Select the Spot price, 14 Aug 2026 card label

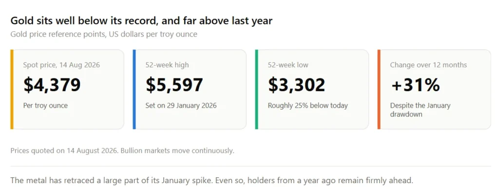pyautogui.click(x=61, y=65)
